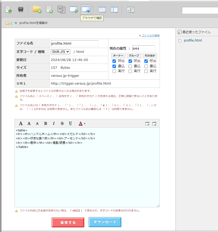
Task: Click the search box in top toolbar
Action: click(200, 10)
